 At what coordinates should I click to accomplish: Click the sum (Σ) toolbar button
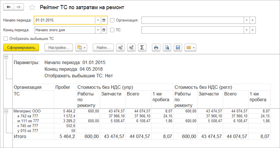142,48
